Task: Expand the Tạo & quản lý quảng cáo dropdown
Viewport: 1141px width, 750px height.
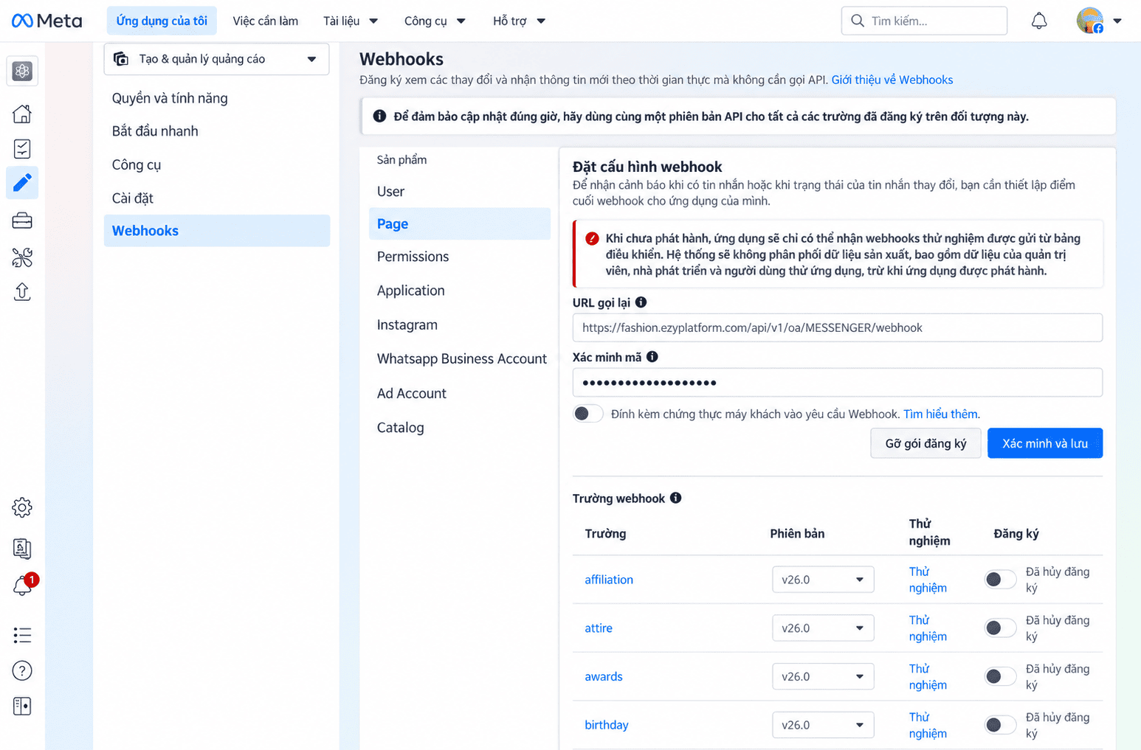Action: (216, 59)
